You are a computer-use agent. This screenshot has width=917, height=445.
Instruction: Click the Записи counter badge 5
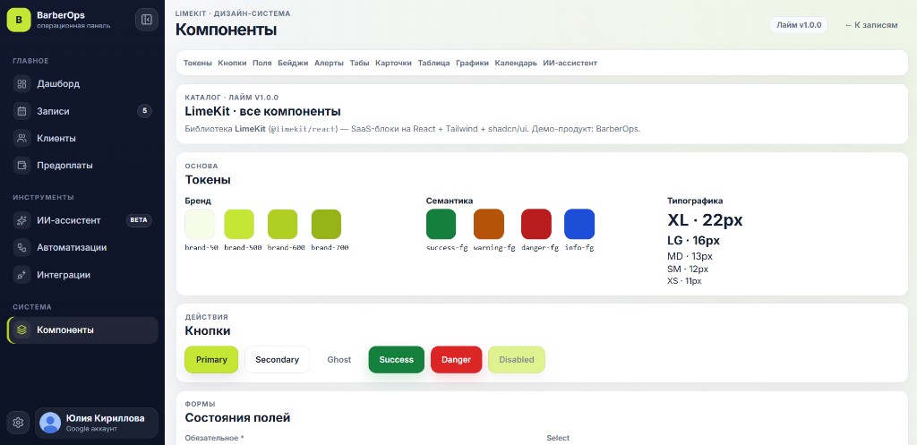coord(144,111)
